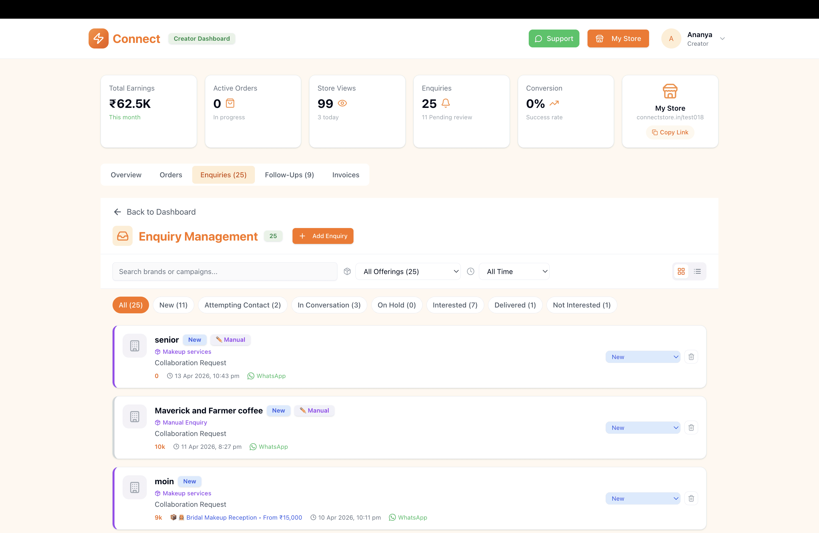The height and width of the screenshot is (533, 819).
Task: Filter enquiries by New (11) status
Action: pyautogui.click(x=173, y=305)
